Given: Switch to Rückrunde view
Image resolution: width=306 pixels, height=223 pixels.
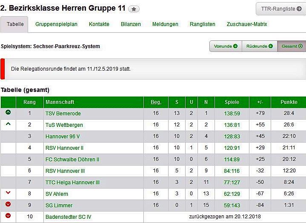Looking at the screenshot, I should point(259,46).
